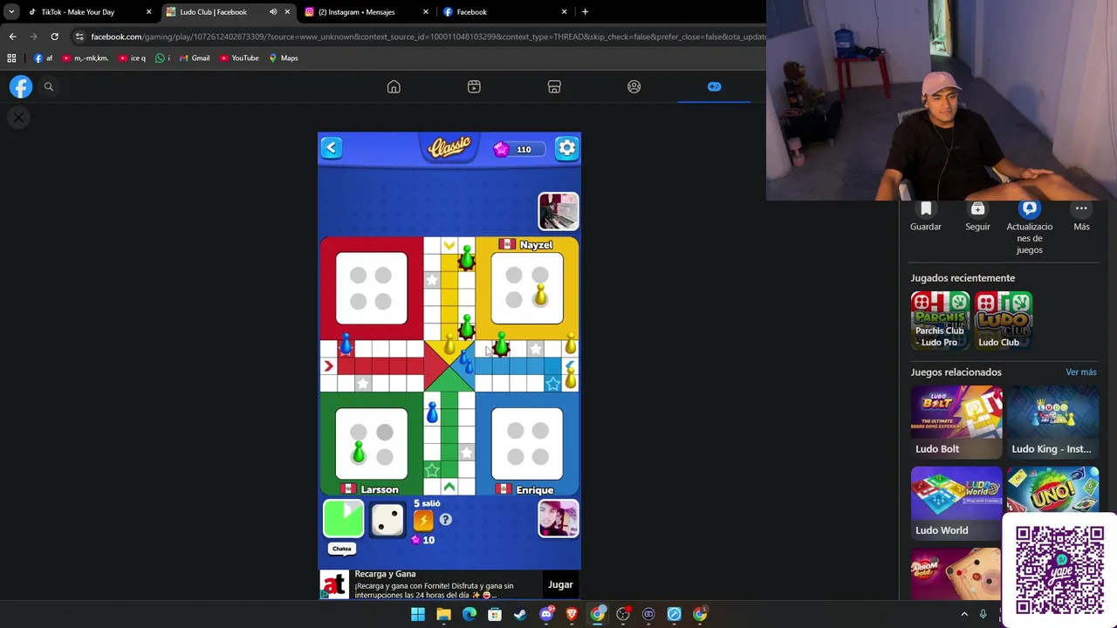1117x628 pixels.
Task: Close the TikTok tab
Action: click(x=148, y=12)
